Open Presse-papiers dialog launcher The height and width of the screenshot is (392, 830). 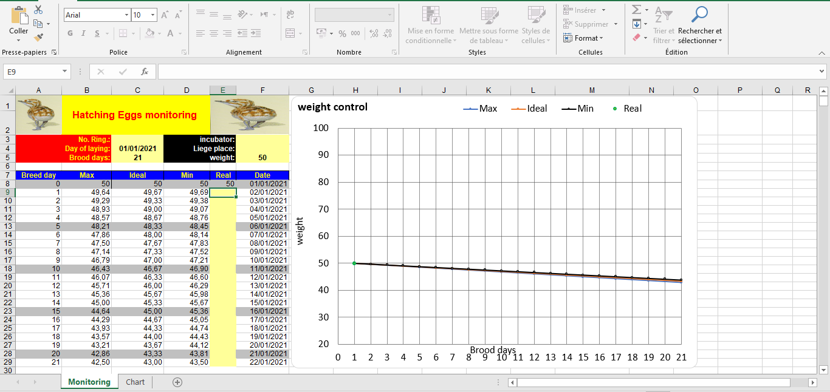tap(54, 53)
